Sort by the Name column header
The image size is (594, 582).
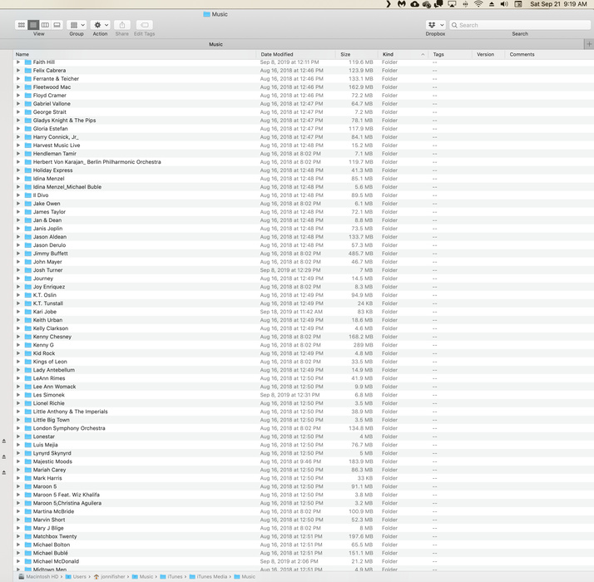(135, 55)
